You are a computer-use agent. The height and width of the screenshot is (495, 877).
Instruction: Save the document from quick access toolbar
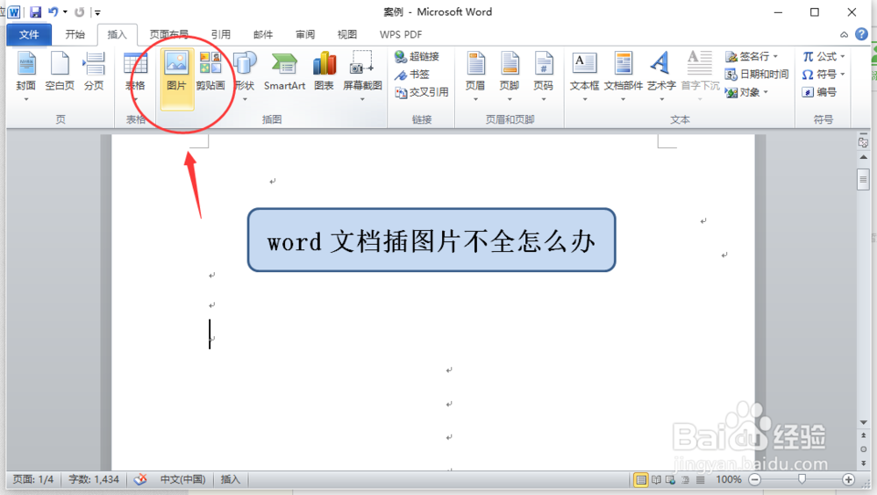coord(35,11)
